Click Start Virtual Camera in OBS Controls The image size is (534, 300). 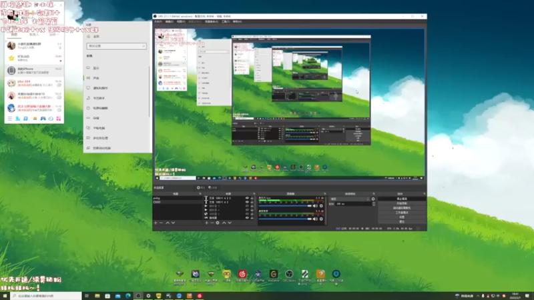tap(402, 208)
